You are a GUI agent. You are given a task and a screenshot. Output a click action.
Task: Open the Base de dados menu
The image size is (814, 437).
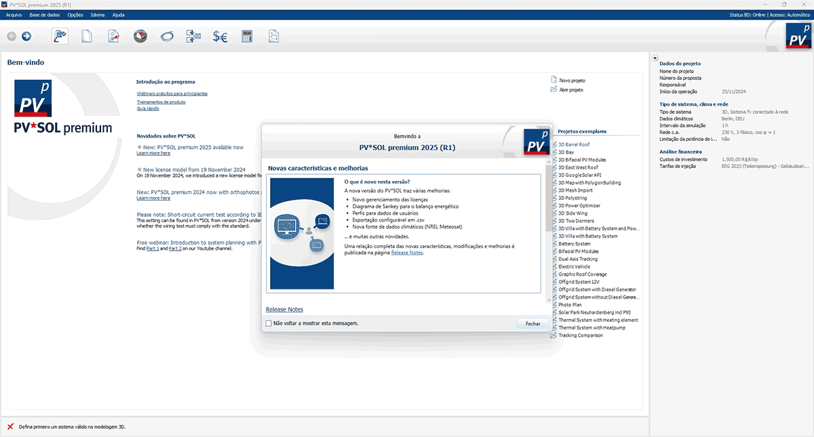pyautogui.click(x=45, y=14)
